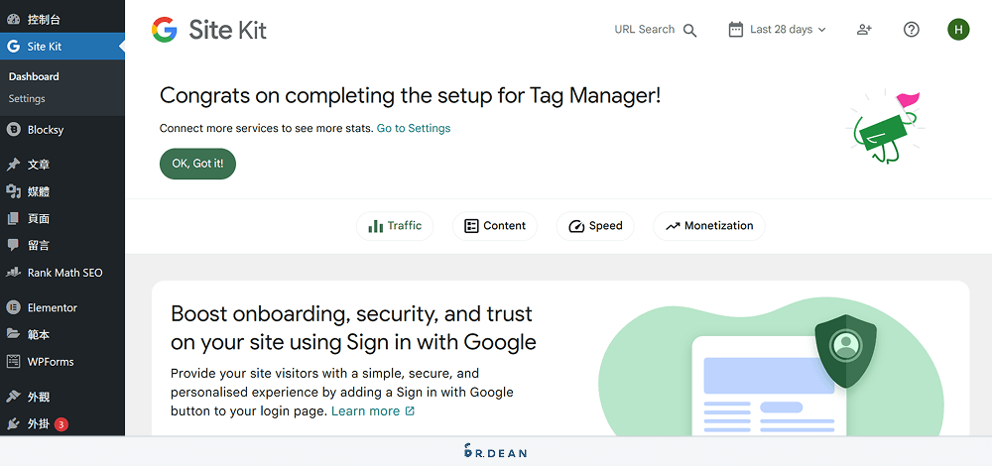Open the 媒體 menu label
Image resolution: width=992 pixels, height=466 pixels.
point(39,191)
